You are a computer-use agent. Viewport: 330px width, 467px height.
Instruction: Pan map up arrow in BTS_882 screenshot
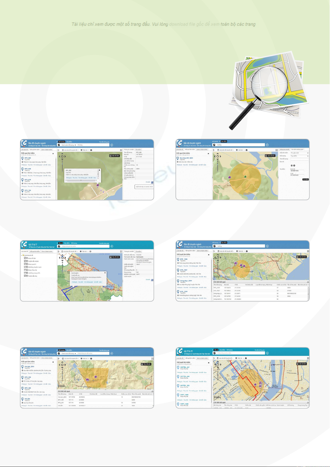click(62, 154)
